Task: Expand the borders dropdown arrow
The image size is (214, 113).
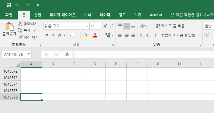Action: 77,35
